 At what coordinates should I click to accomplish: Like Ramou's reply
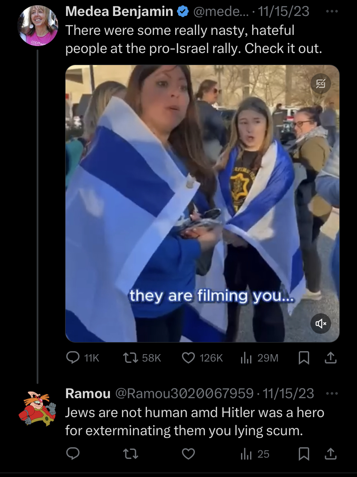tap(188, 454)
